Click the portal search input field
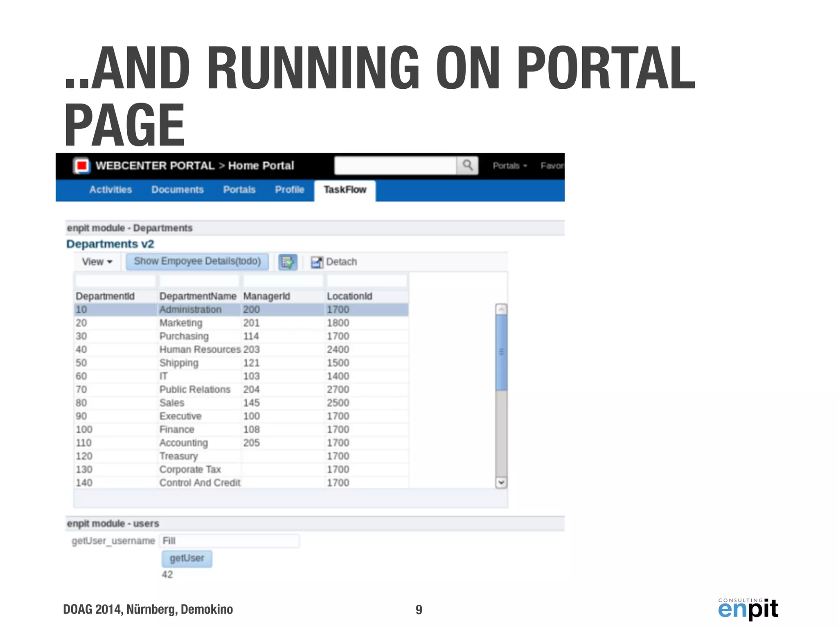 [395, 165]
